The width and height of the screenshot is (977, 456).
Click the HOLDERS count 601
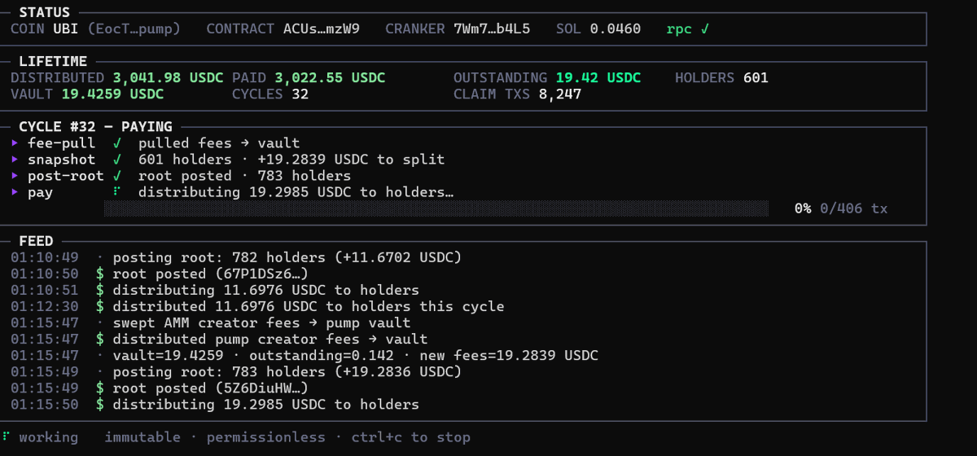coord(756,77)
